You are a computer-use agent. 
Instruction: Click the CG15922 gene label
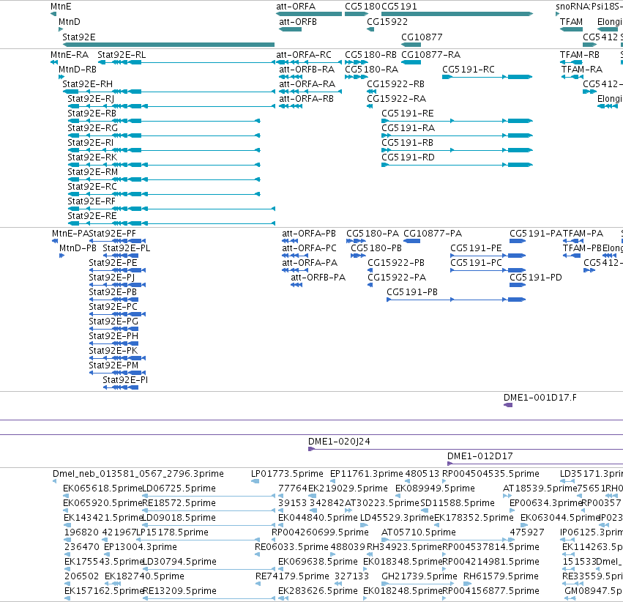387,21
